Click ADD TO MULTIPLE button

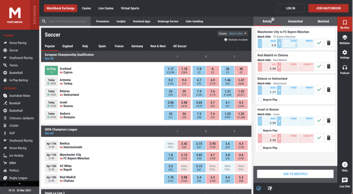pyautogui.click(x=295, y=174)
